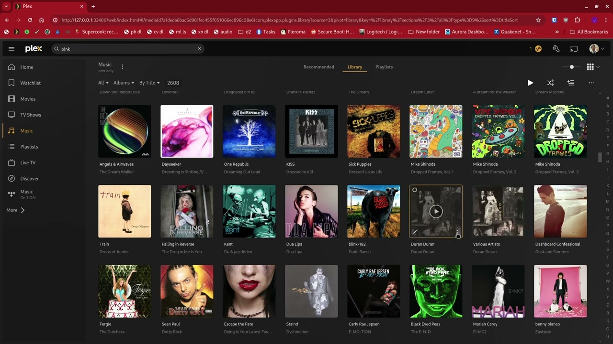This screenshot has width=613, height=344.
Task: Adjust the thumbnail size slider
Action: (x=571, y=67)
